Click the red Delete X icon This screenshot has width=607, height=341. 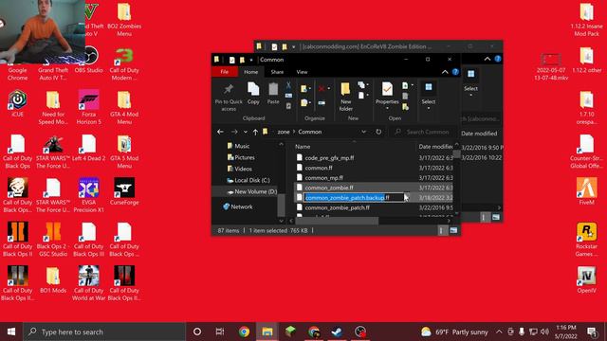point(322,88)
